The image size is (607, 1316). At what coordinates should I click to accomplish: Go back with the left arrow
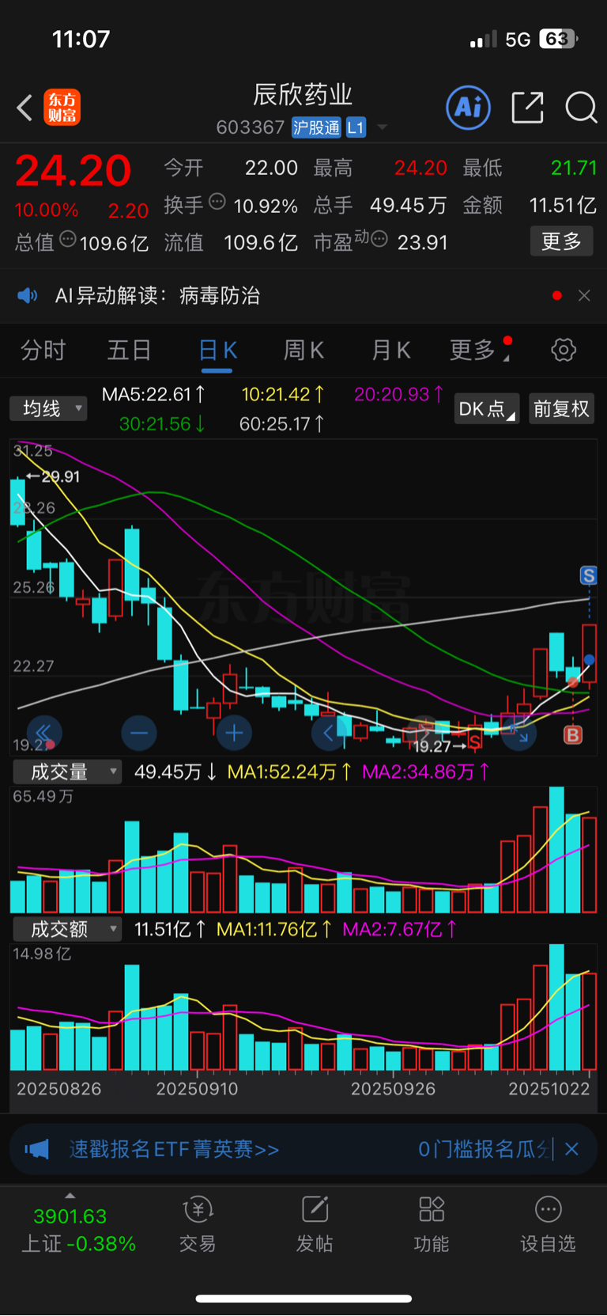point(25,108)
